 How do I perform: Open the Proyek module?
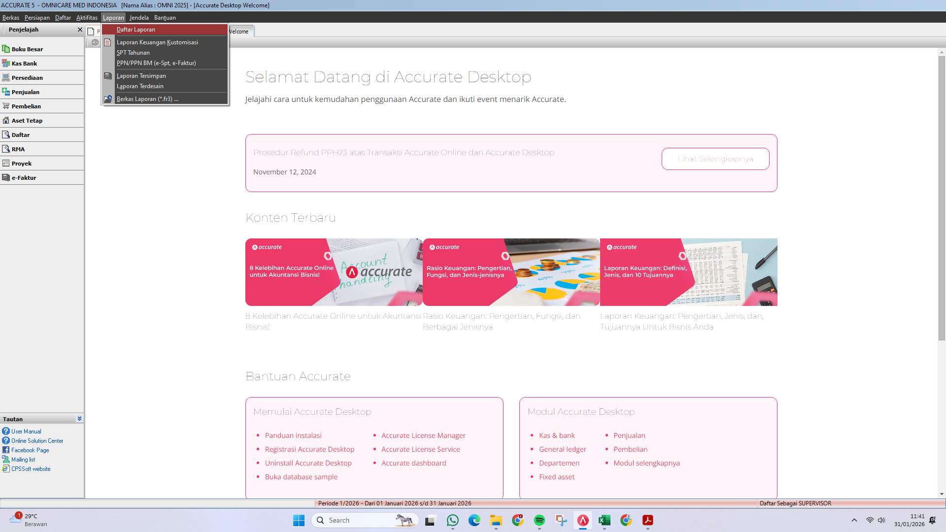[21, 163]
